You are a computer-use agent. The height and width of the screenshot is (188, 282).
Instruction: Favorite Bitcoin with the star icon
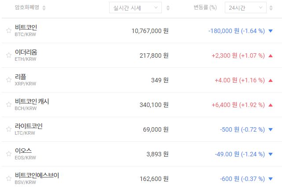(x=8, y=31)
